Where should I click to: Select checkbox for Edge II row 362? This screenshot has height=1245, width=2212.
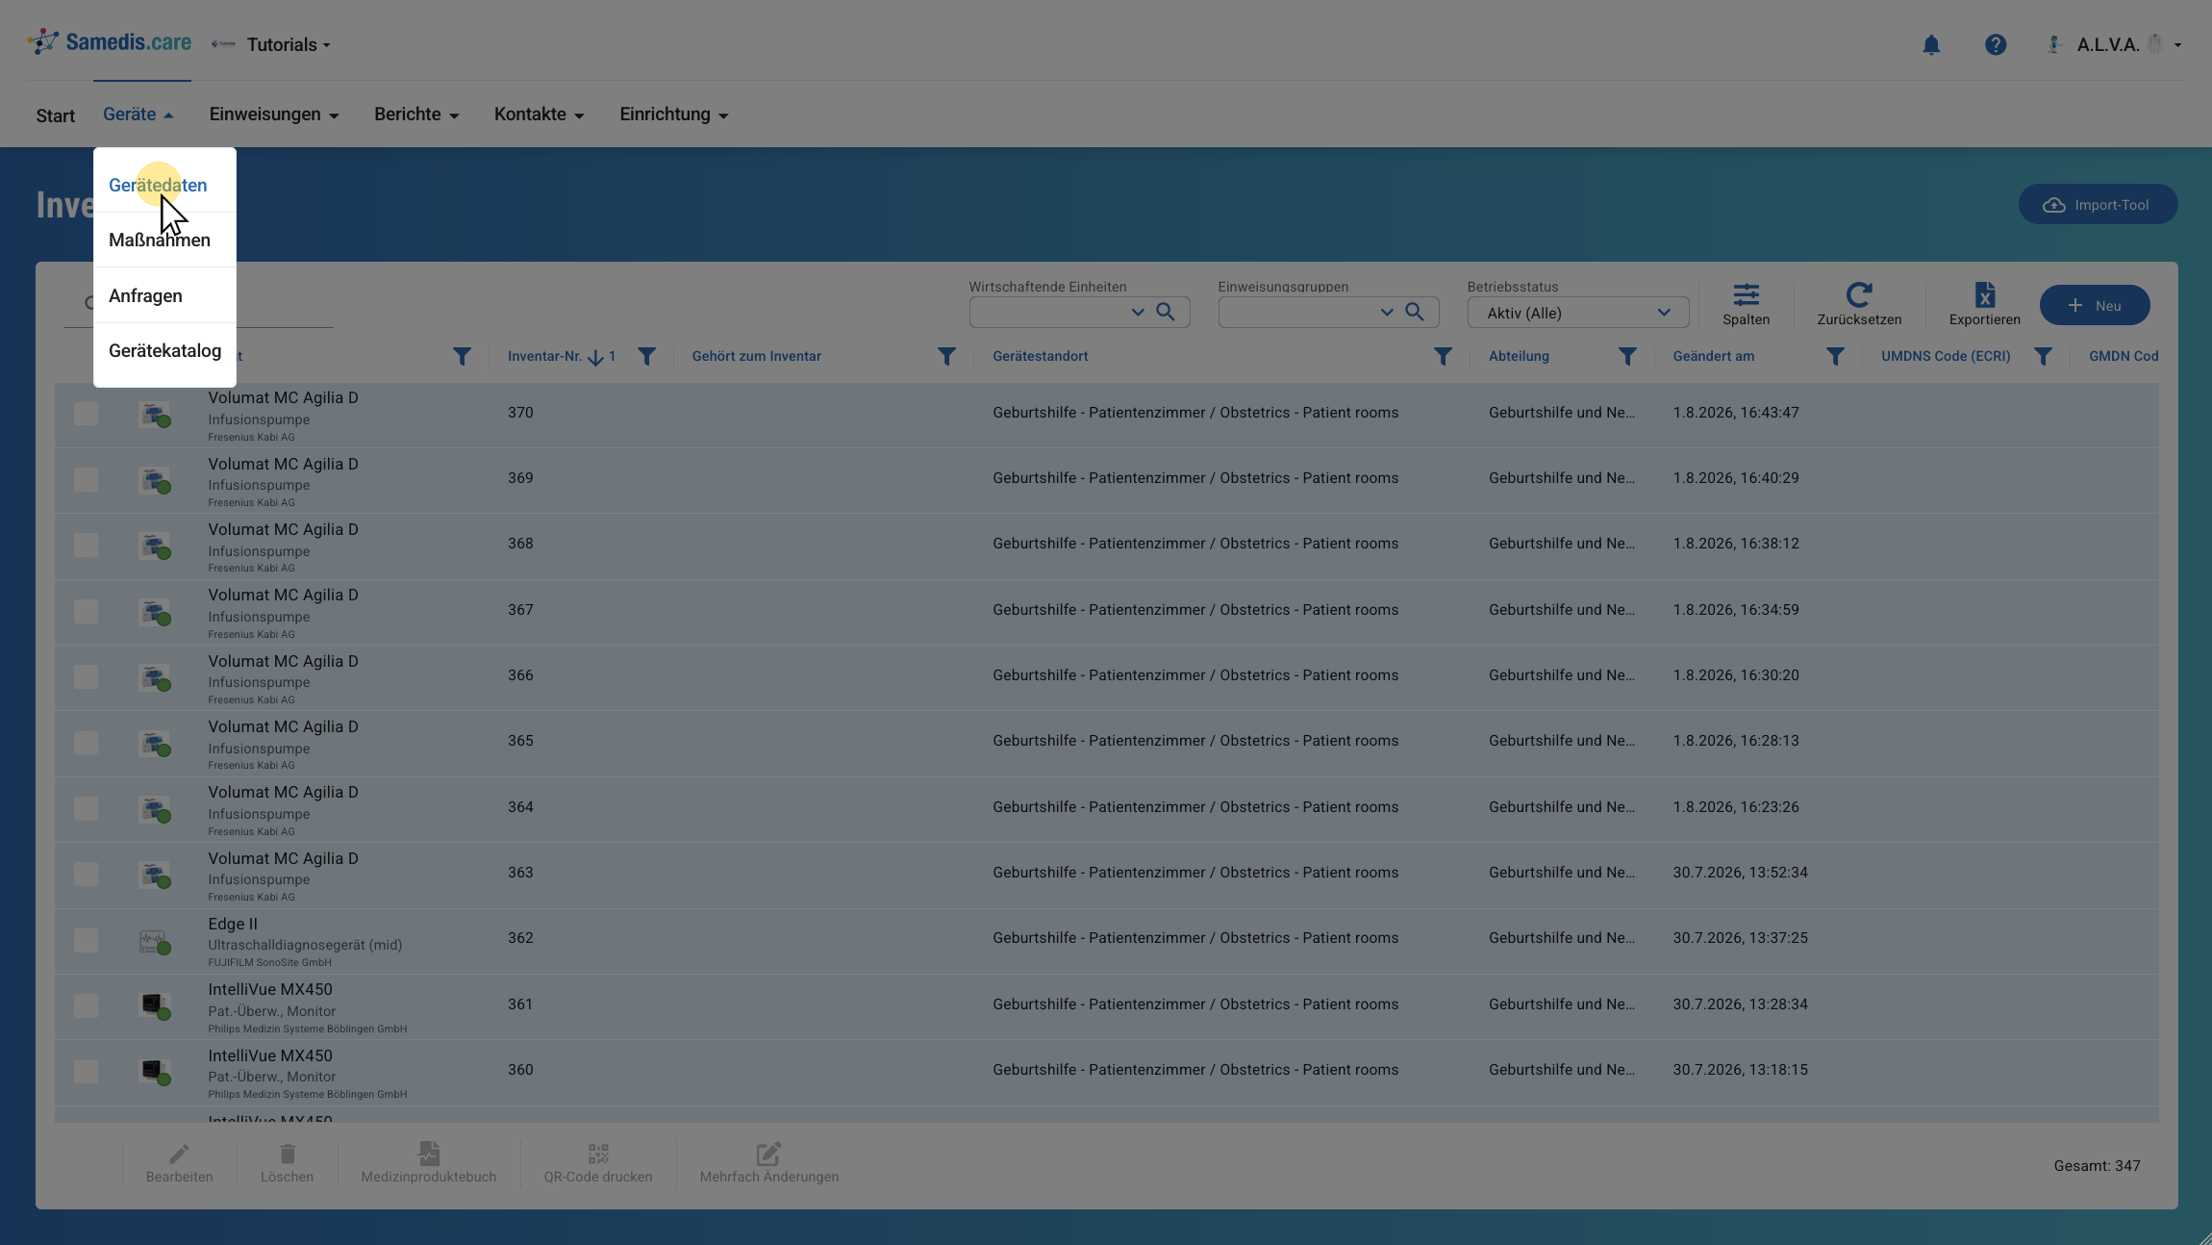point(86,940)
